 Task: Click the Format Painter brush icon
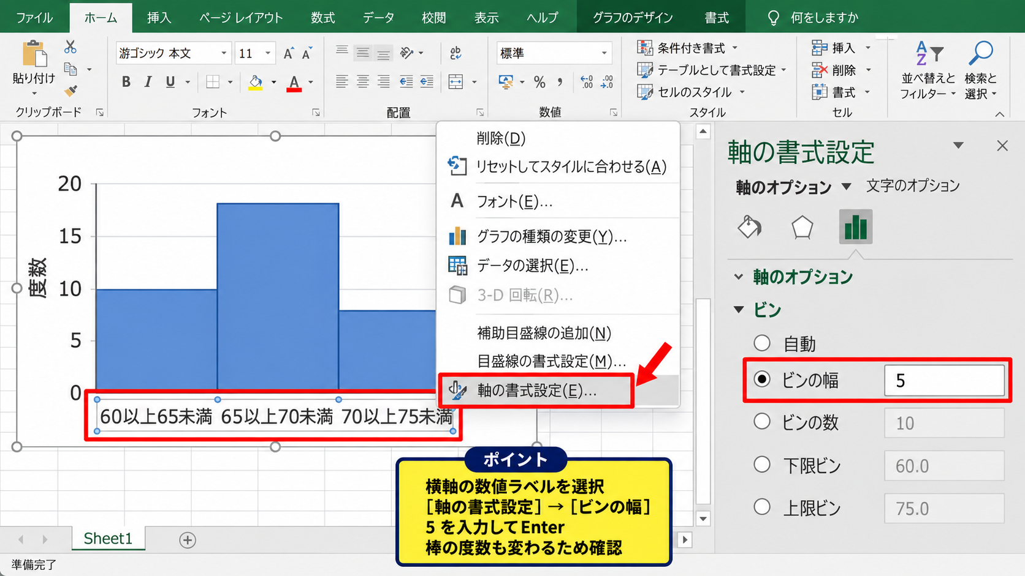[71, 91]
